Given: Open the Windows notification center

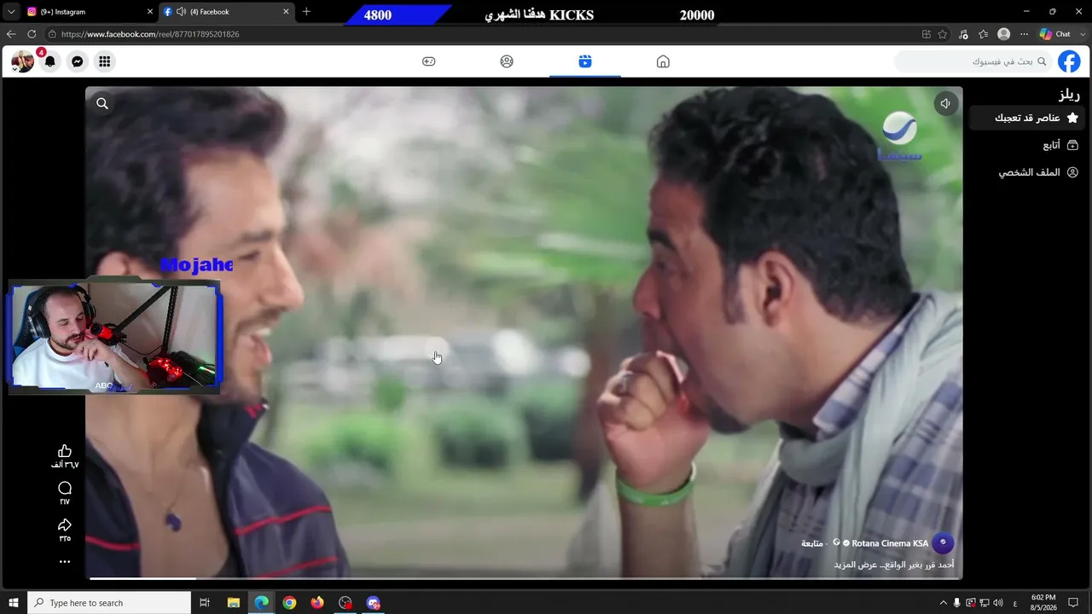Looking at the screenshot, I should point(1074,603).
